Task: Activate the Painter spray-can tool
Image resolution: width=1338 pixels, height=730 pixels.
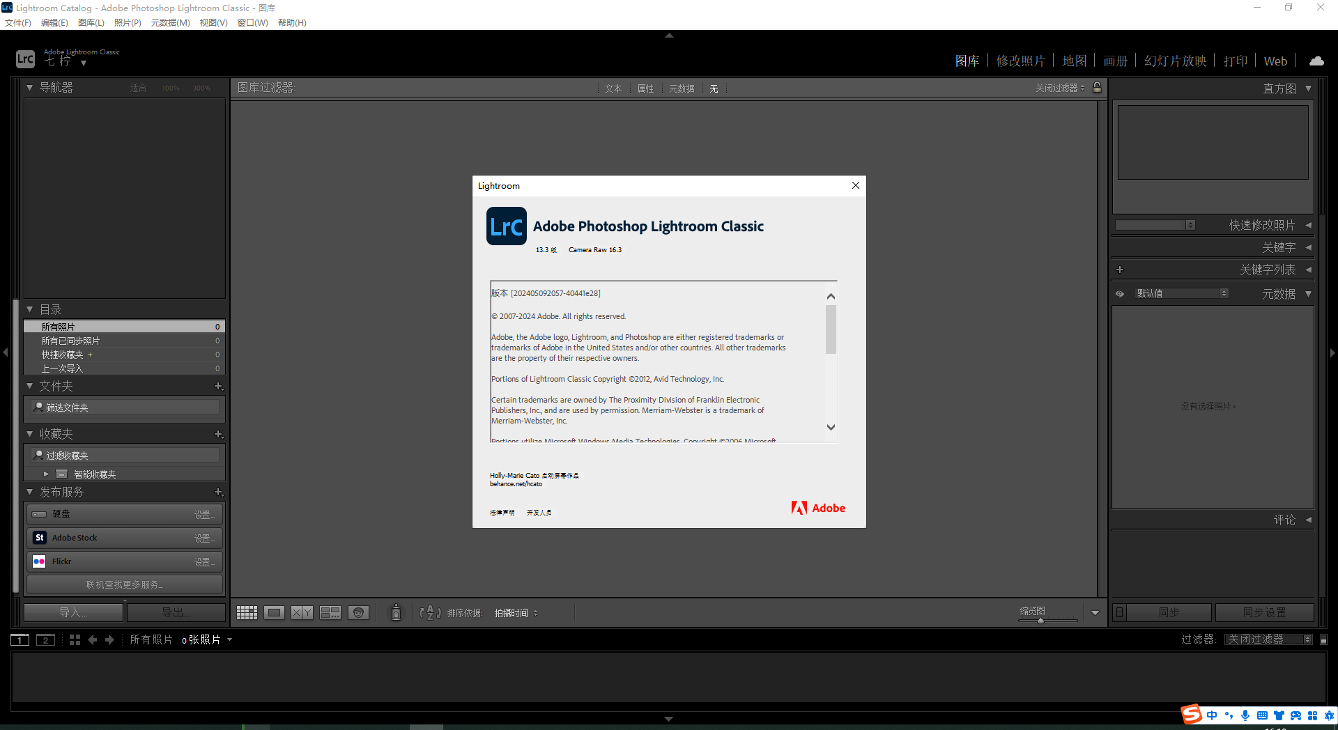Action: pos(395,612)
